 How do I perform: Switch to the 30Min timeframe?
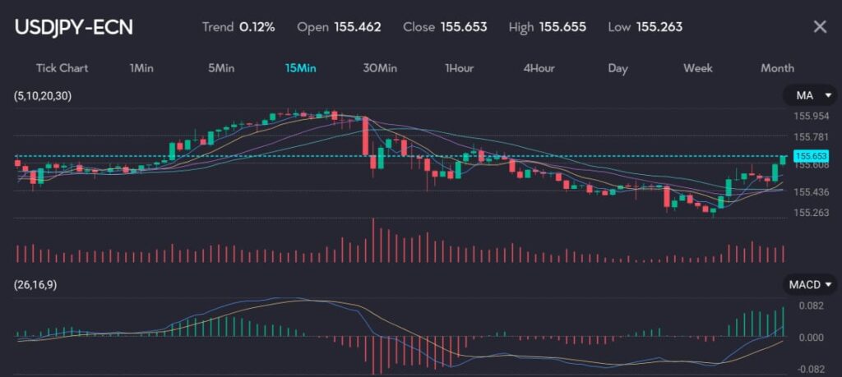(380, 68)
